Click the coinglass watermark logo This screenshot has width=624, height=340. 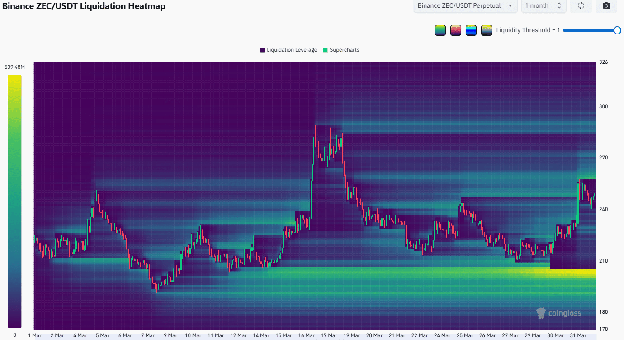[x=558, y=313]
